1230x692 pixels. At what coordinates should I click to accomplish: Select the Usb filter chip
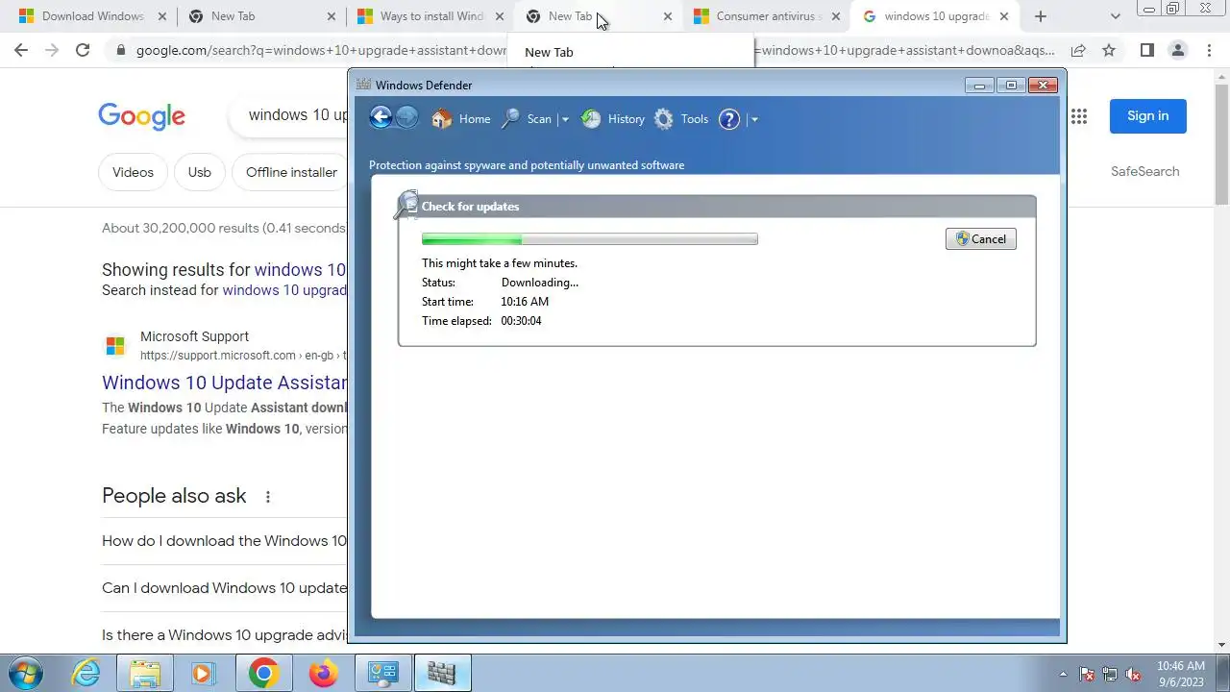pyautogui.click(x=199, y=172)
